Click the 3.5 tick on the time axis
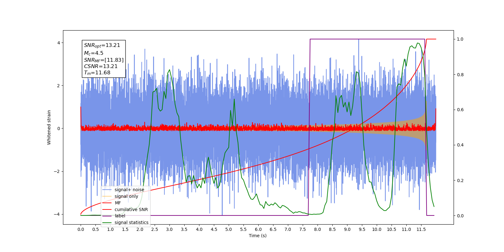This screenshot has height=252, width=504. click(x=184, y=229)
